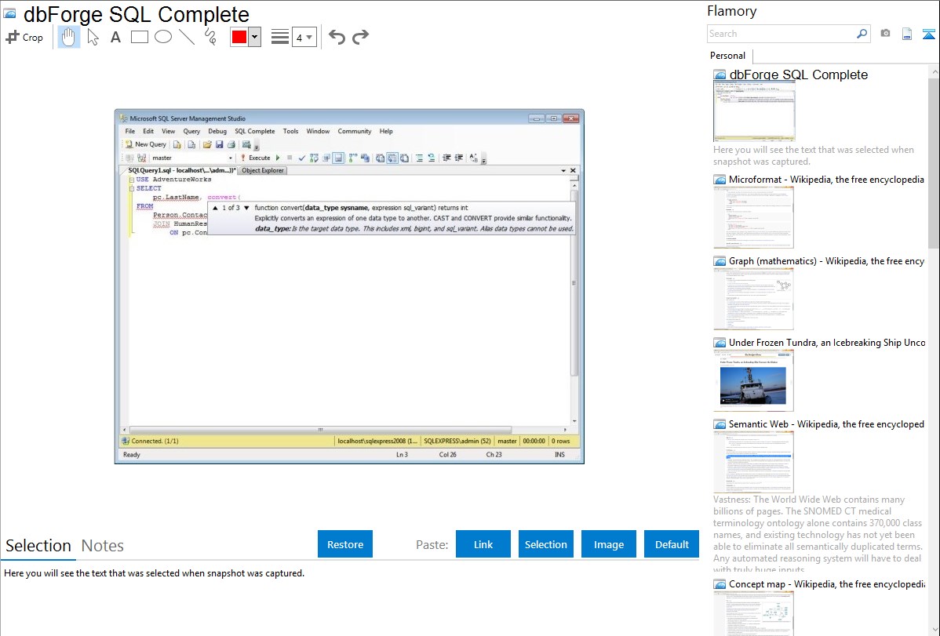This screenshot has height=636, width=940.
Task: Open the Graph (mathematics) thumbnail
Action: (x=753, y=299)
